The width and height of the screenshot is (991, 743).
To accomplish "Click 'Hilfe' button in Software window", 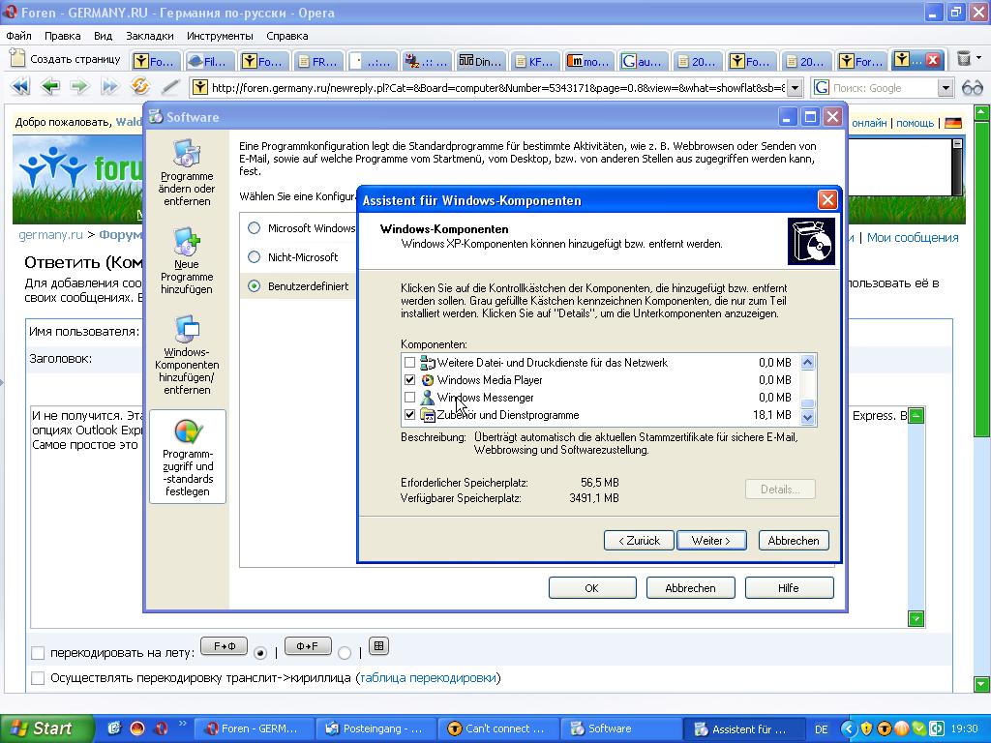I will pyautogui.click(x=789, y=587).
